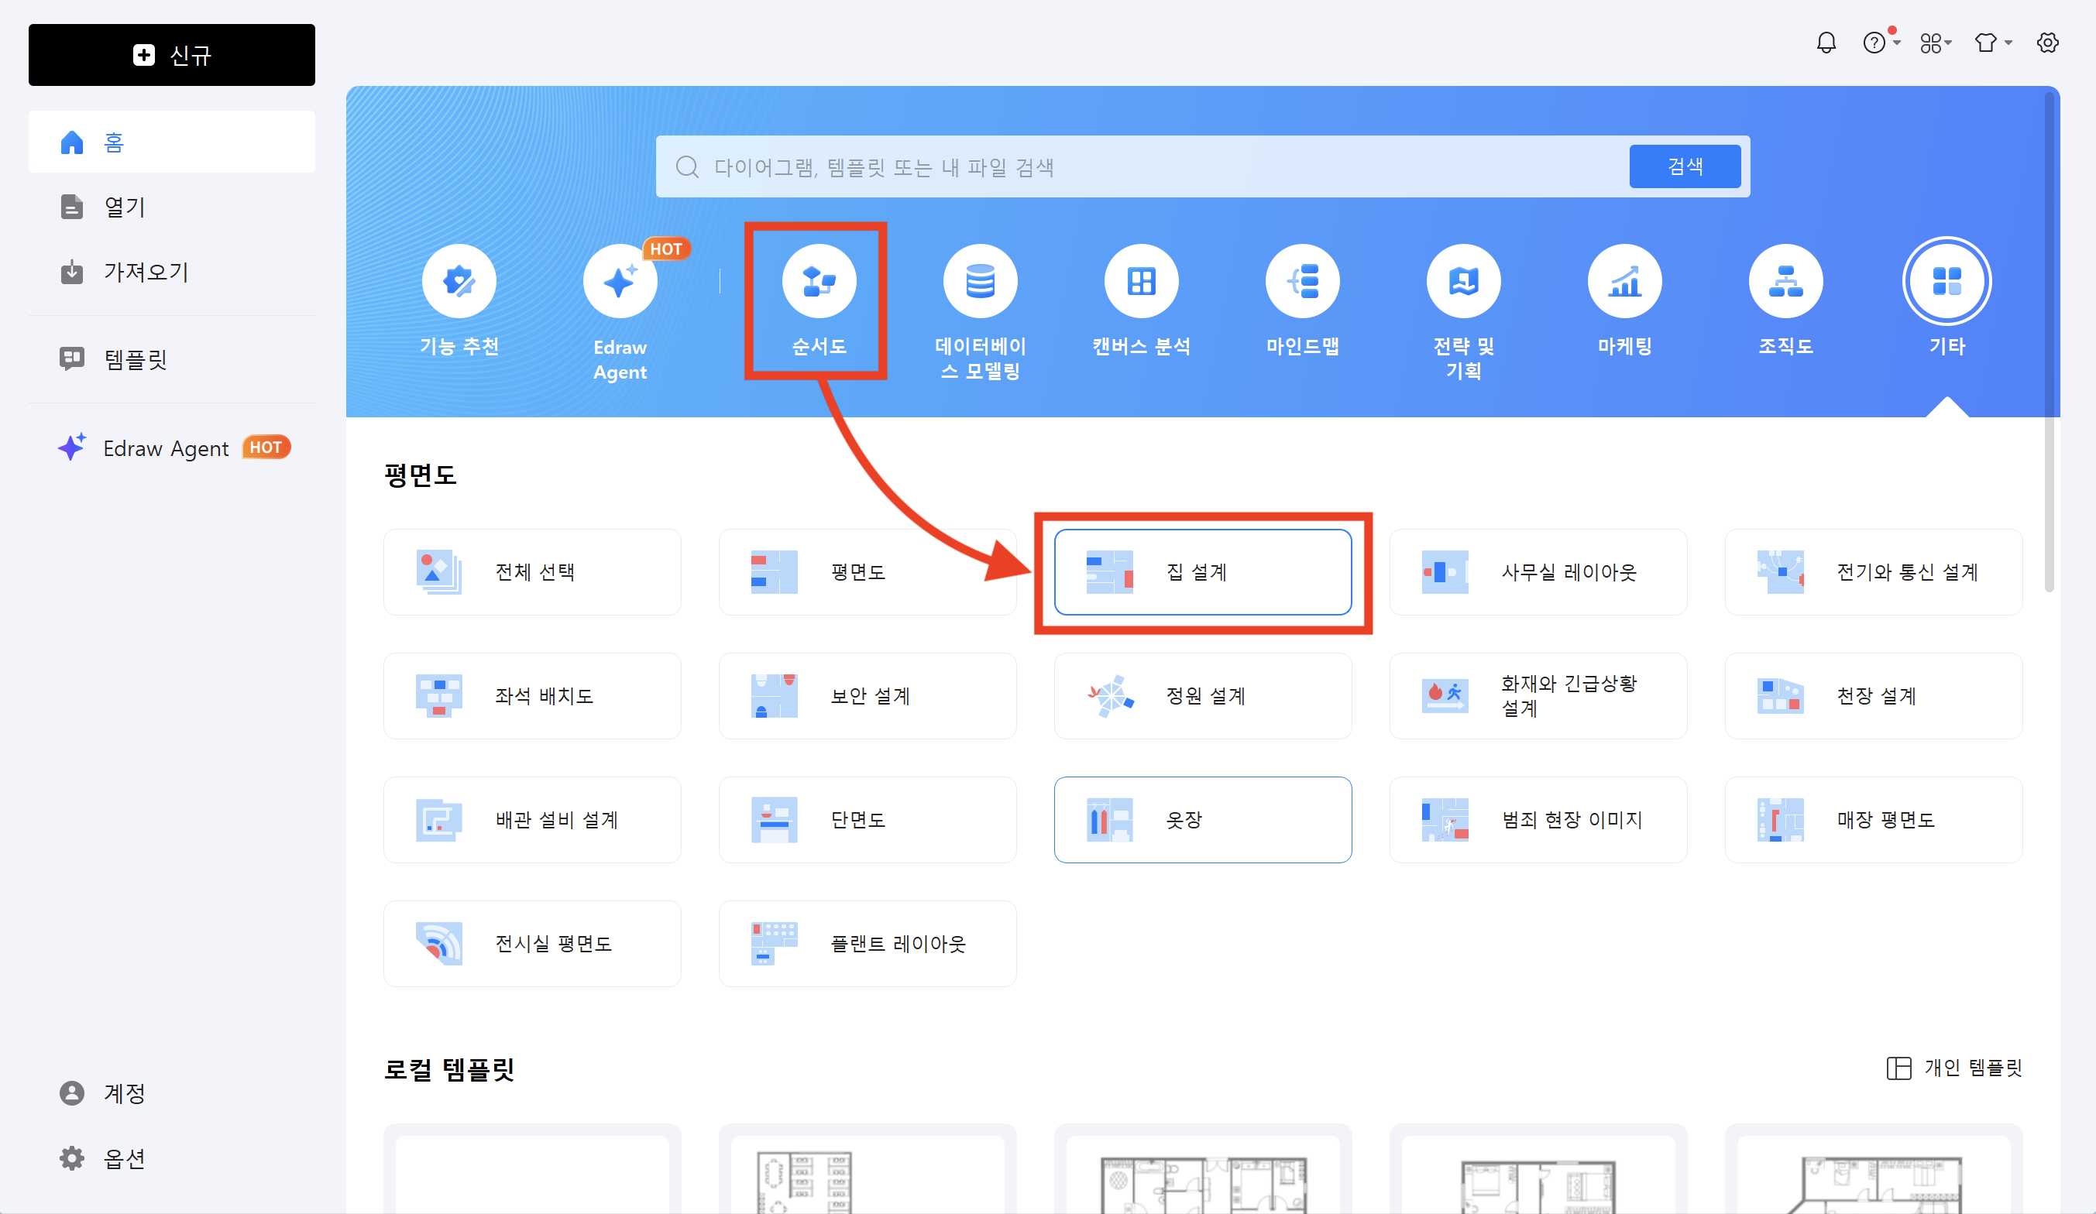Open the settings gear icon in the top right
The height and width of the screenshot is (1214, 2096).
pyautogui.click(x=2047, y=43)
